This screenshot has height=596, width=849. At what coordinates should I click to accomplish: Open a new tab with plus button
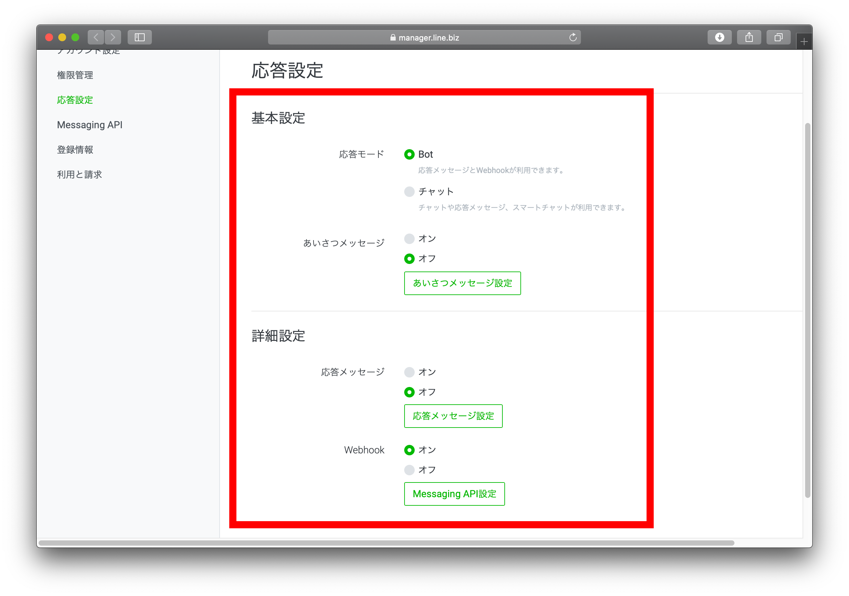click(x=804, y=41)
